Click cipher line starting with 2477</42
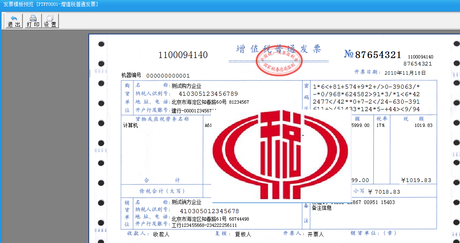Viewport: 460px width, 243px height. (366, 102)
